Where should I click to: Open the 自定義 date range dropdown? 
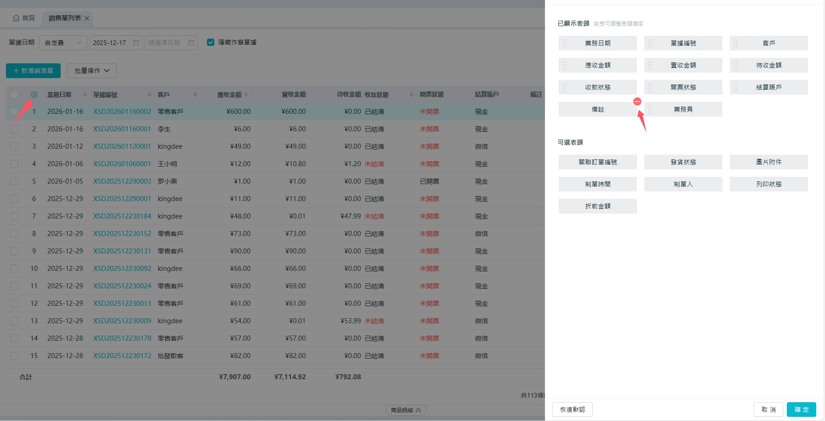tap(63, 43)
